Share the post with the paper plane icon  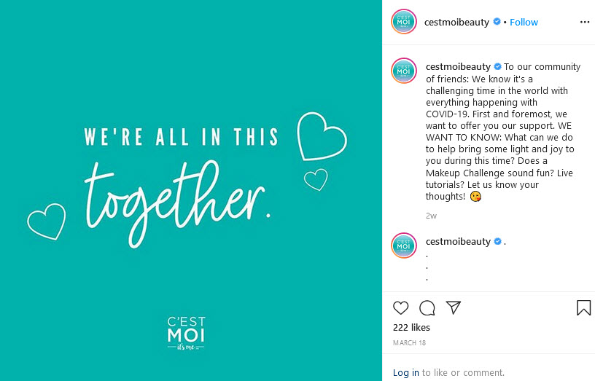coord(453,307)
